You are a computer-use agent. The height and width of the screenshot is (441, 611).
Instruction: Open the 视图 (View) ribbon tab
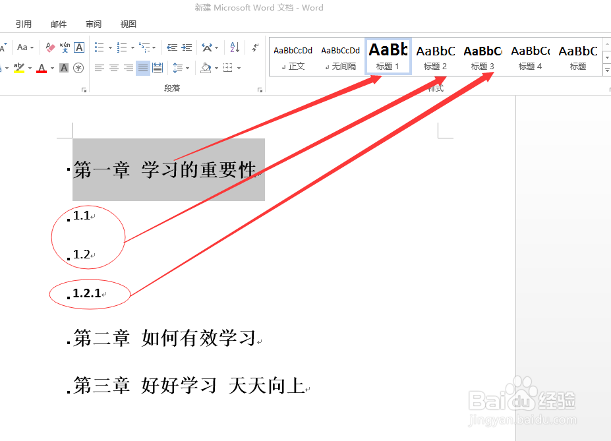(128, 24)
